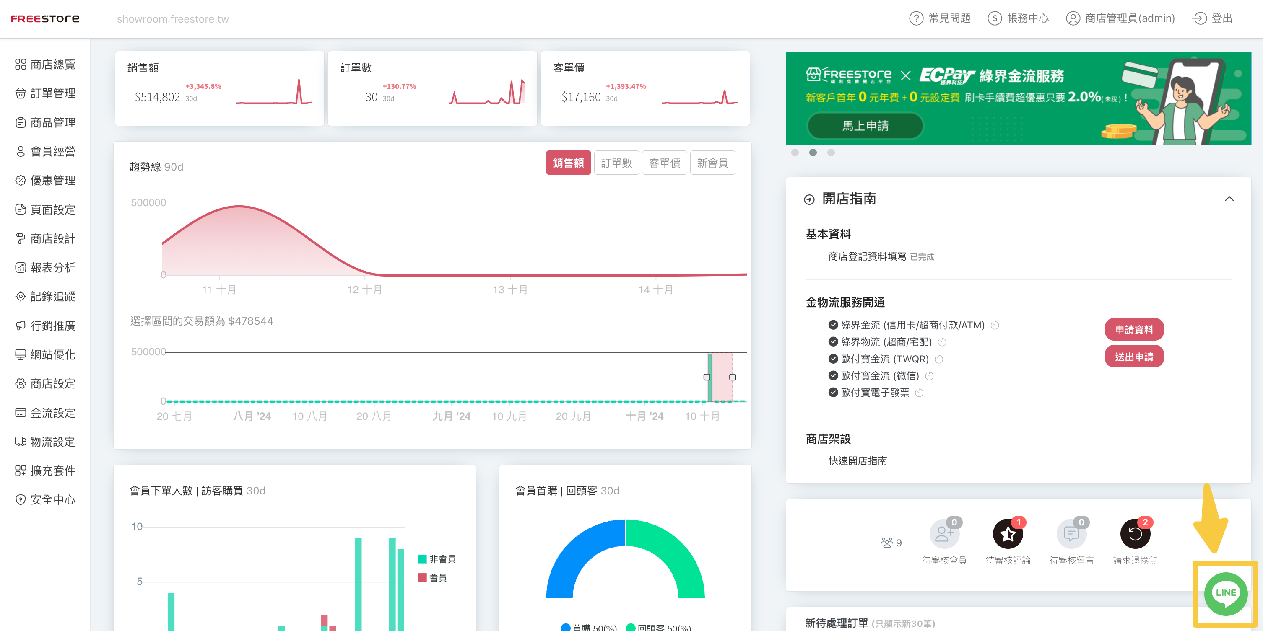Toggle the 綠界金流 checkmark
This screenshot has height=631, width=1263.
point(833,325)
